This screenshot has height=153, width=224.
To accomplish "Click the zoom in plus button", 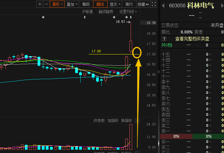I will point(40,4).
